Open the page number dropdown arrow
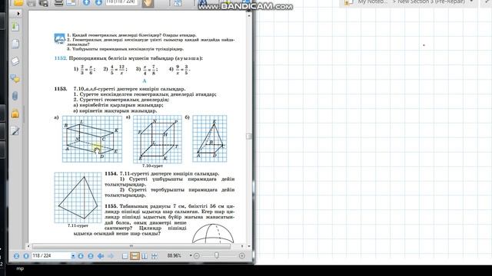 tap(73, 256)
